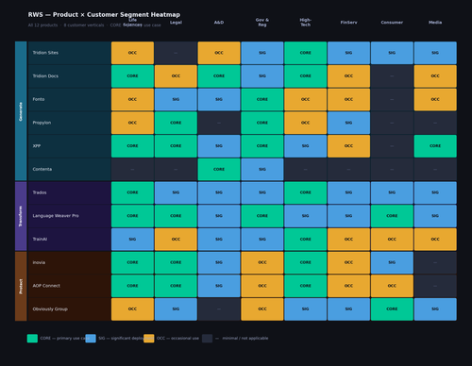The height and width of the screenshot is (366, 472).
Task: Select TrainAI Life Sciences SIG cell
Action: point(132,239)
